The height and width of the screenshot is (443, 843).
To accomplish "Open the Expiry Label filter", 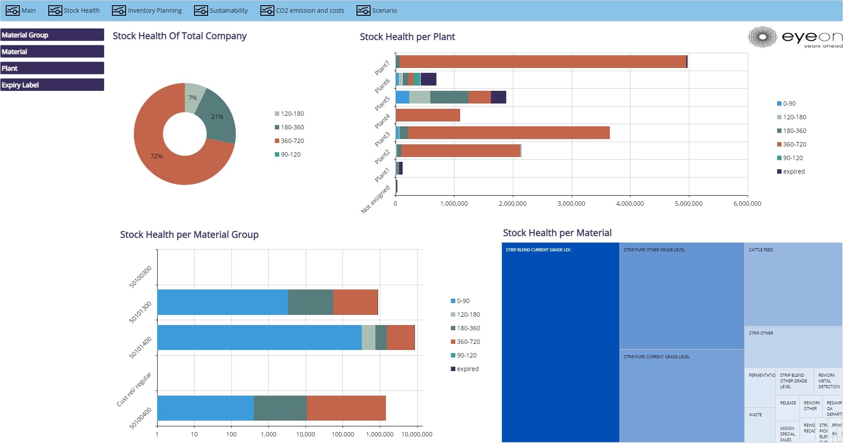I will click(x=52, y=85).
